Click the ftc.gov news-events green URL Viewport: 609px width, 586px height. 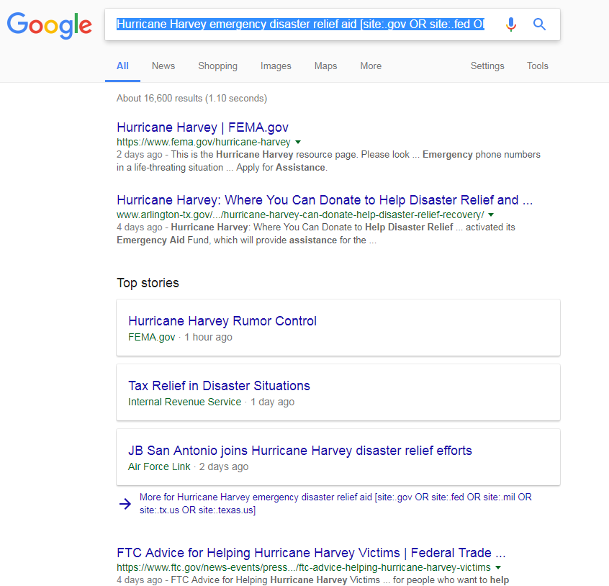304,568
